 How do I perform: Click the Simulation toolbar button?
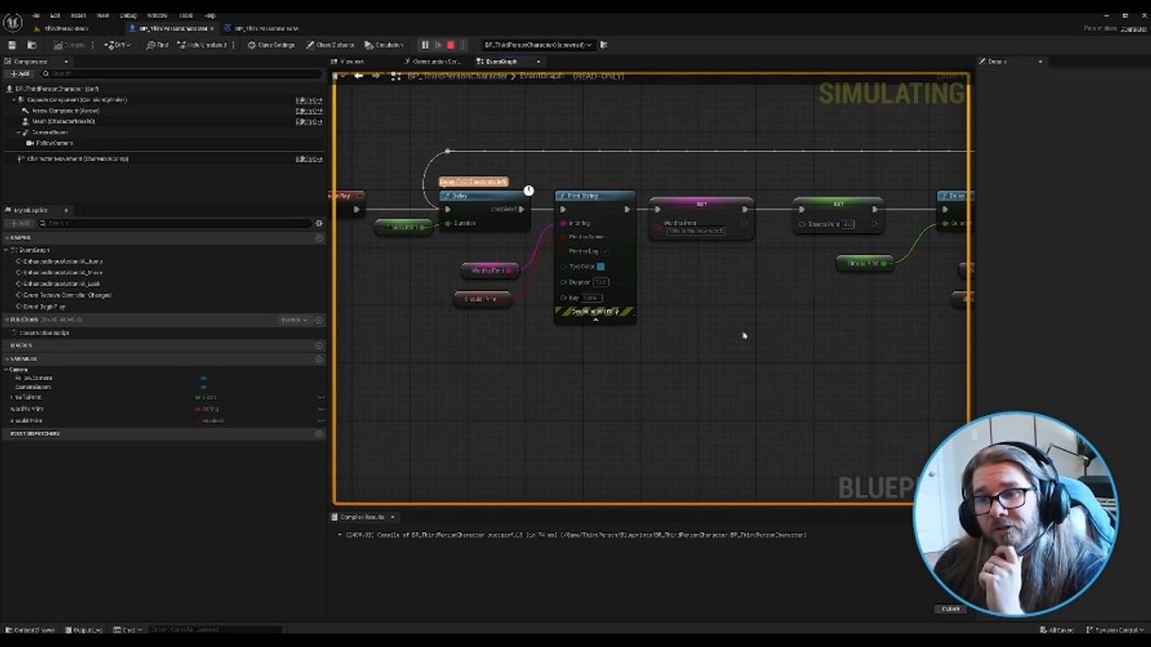(384, 45)
